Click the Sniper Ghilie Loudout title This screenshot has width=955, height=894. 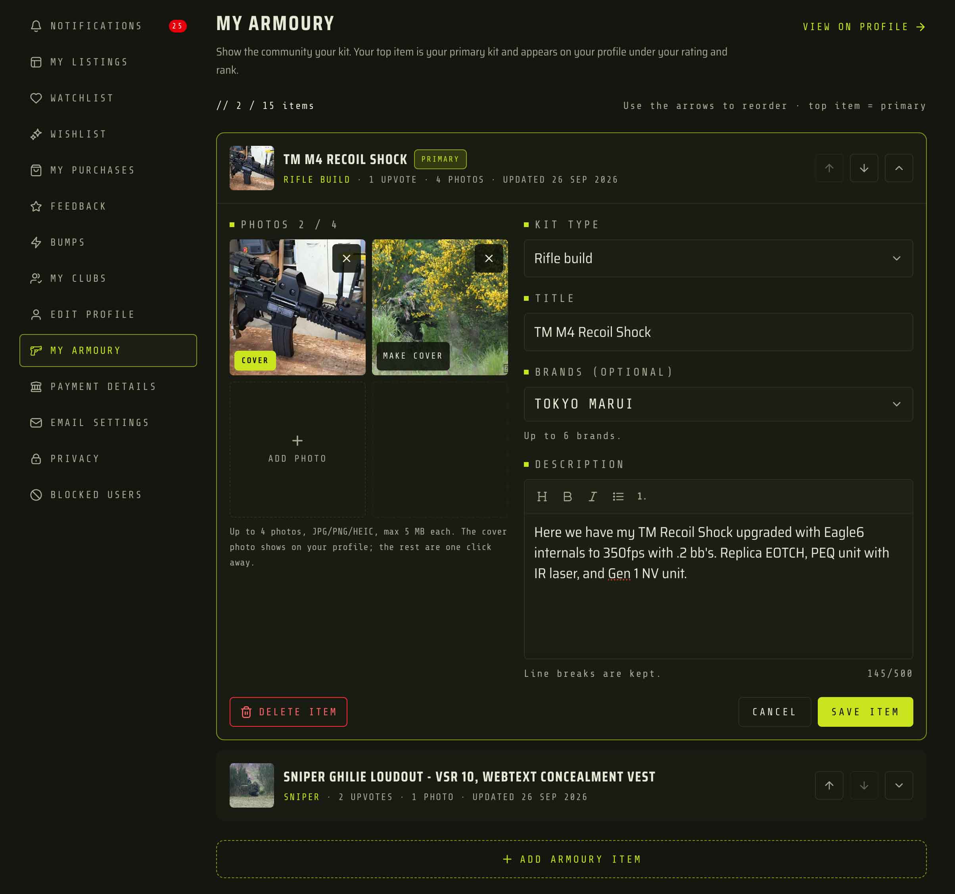pos(469,776)
